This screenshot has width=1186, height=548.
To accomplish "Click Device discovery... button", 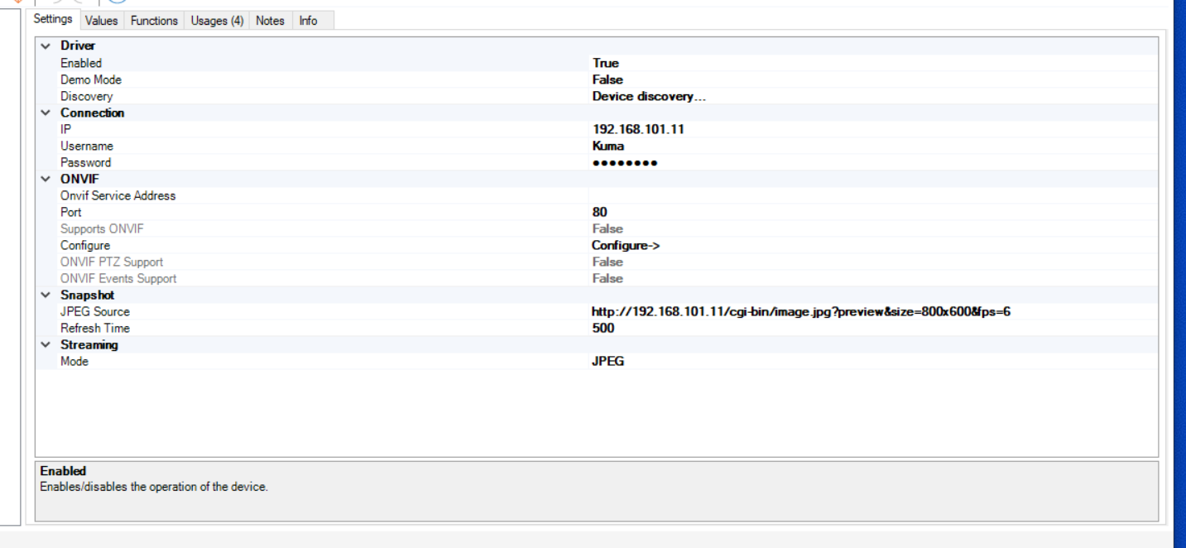I will (649, 96).
